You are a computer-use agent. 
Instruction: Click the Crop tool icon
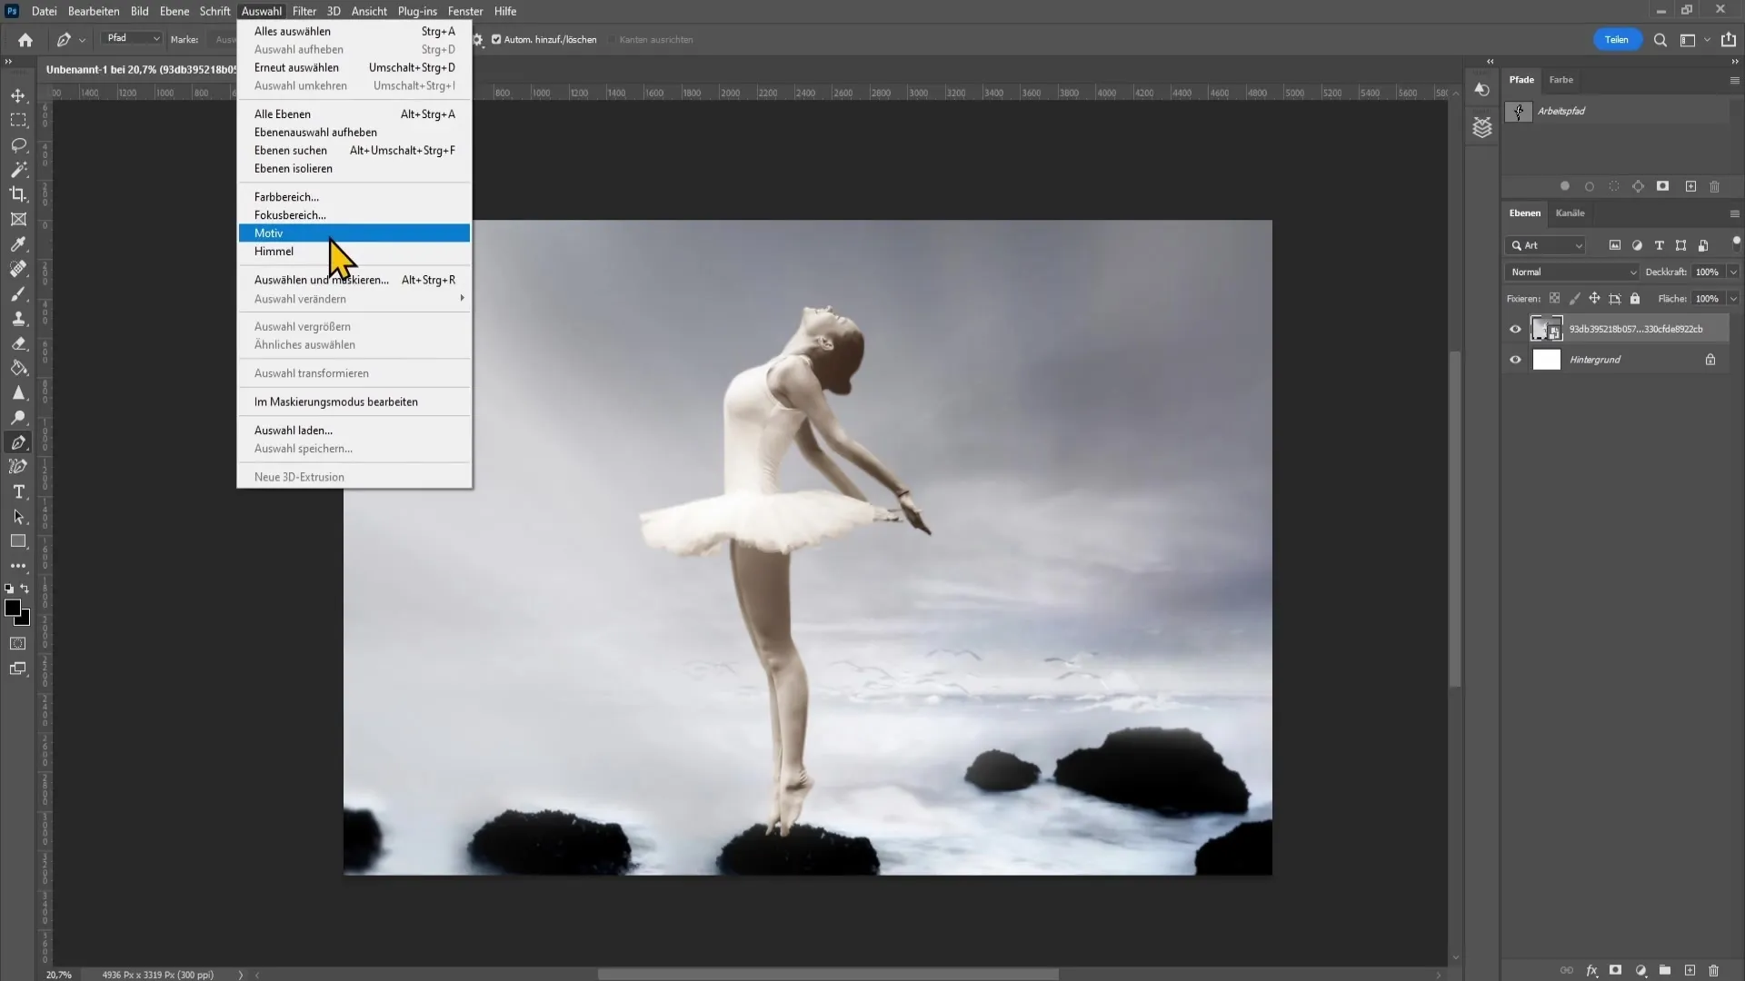click(x=18, y=193)
